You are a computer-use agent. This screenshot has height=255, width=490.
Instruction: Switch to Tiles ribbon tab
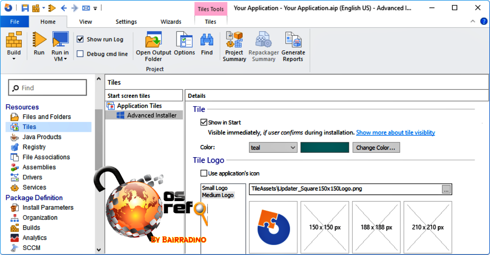pyautogui.click(x=211, y=22)
